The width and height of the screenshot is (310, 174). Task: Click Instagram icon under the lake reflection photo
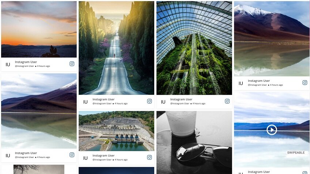tap(72, 155)
